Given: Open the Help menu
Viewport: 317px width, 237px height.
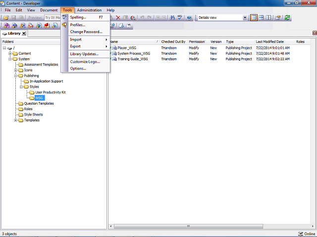Looking at the screenshot, I should click(x=110, y=10).
